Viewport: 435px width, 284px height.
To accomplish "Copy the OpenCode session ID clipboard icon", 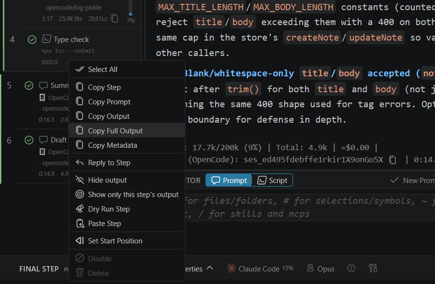I will pyautogui.click(x=392, y=160).
